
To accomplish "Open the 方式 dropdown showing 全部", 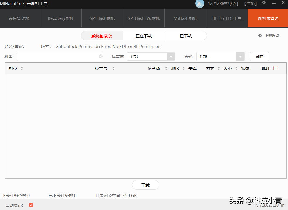I will (240, 56).
